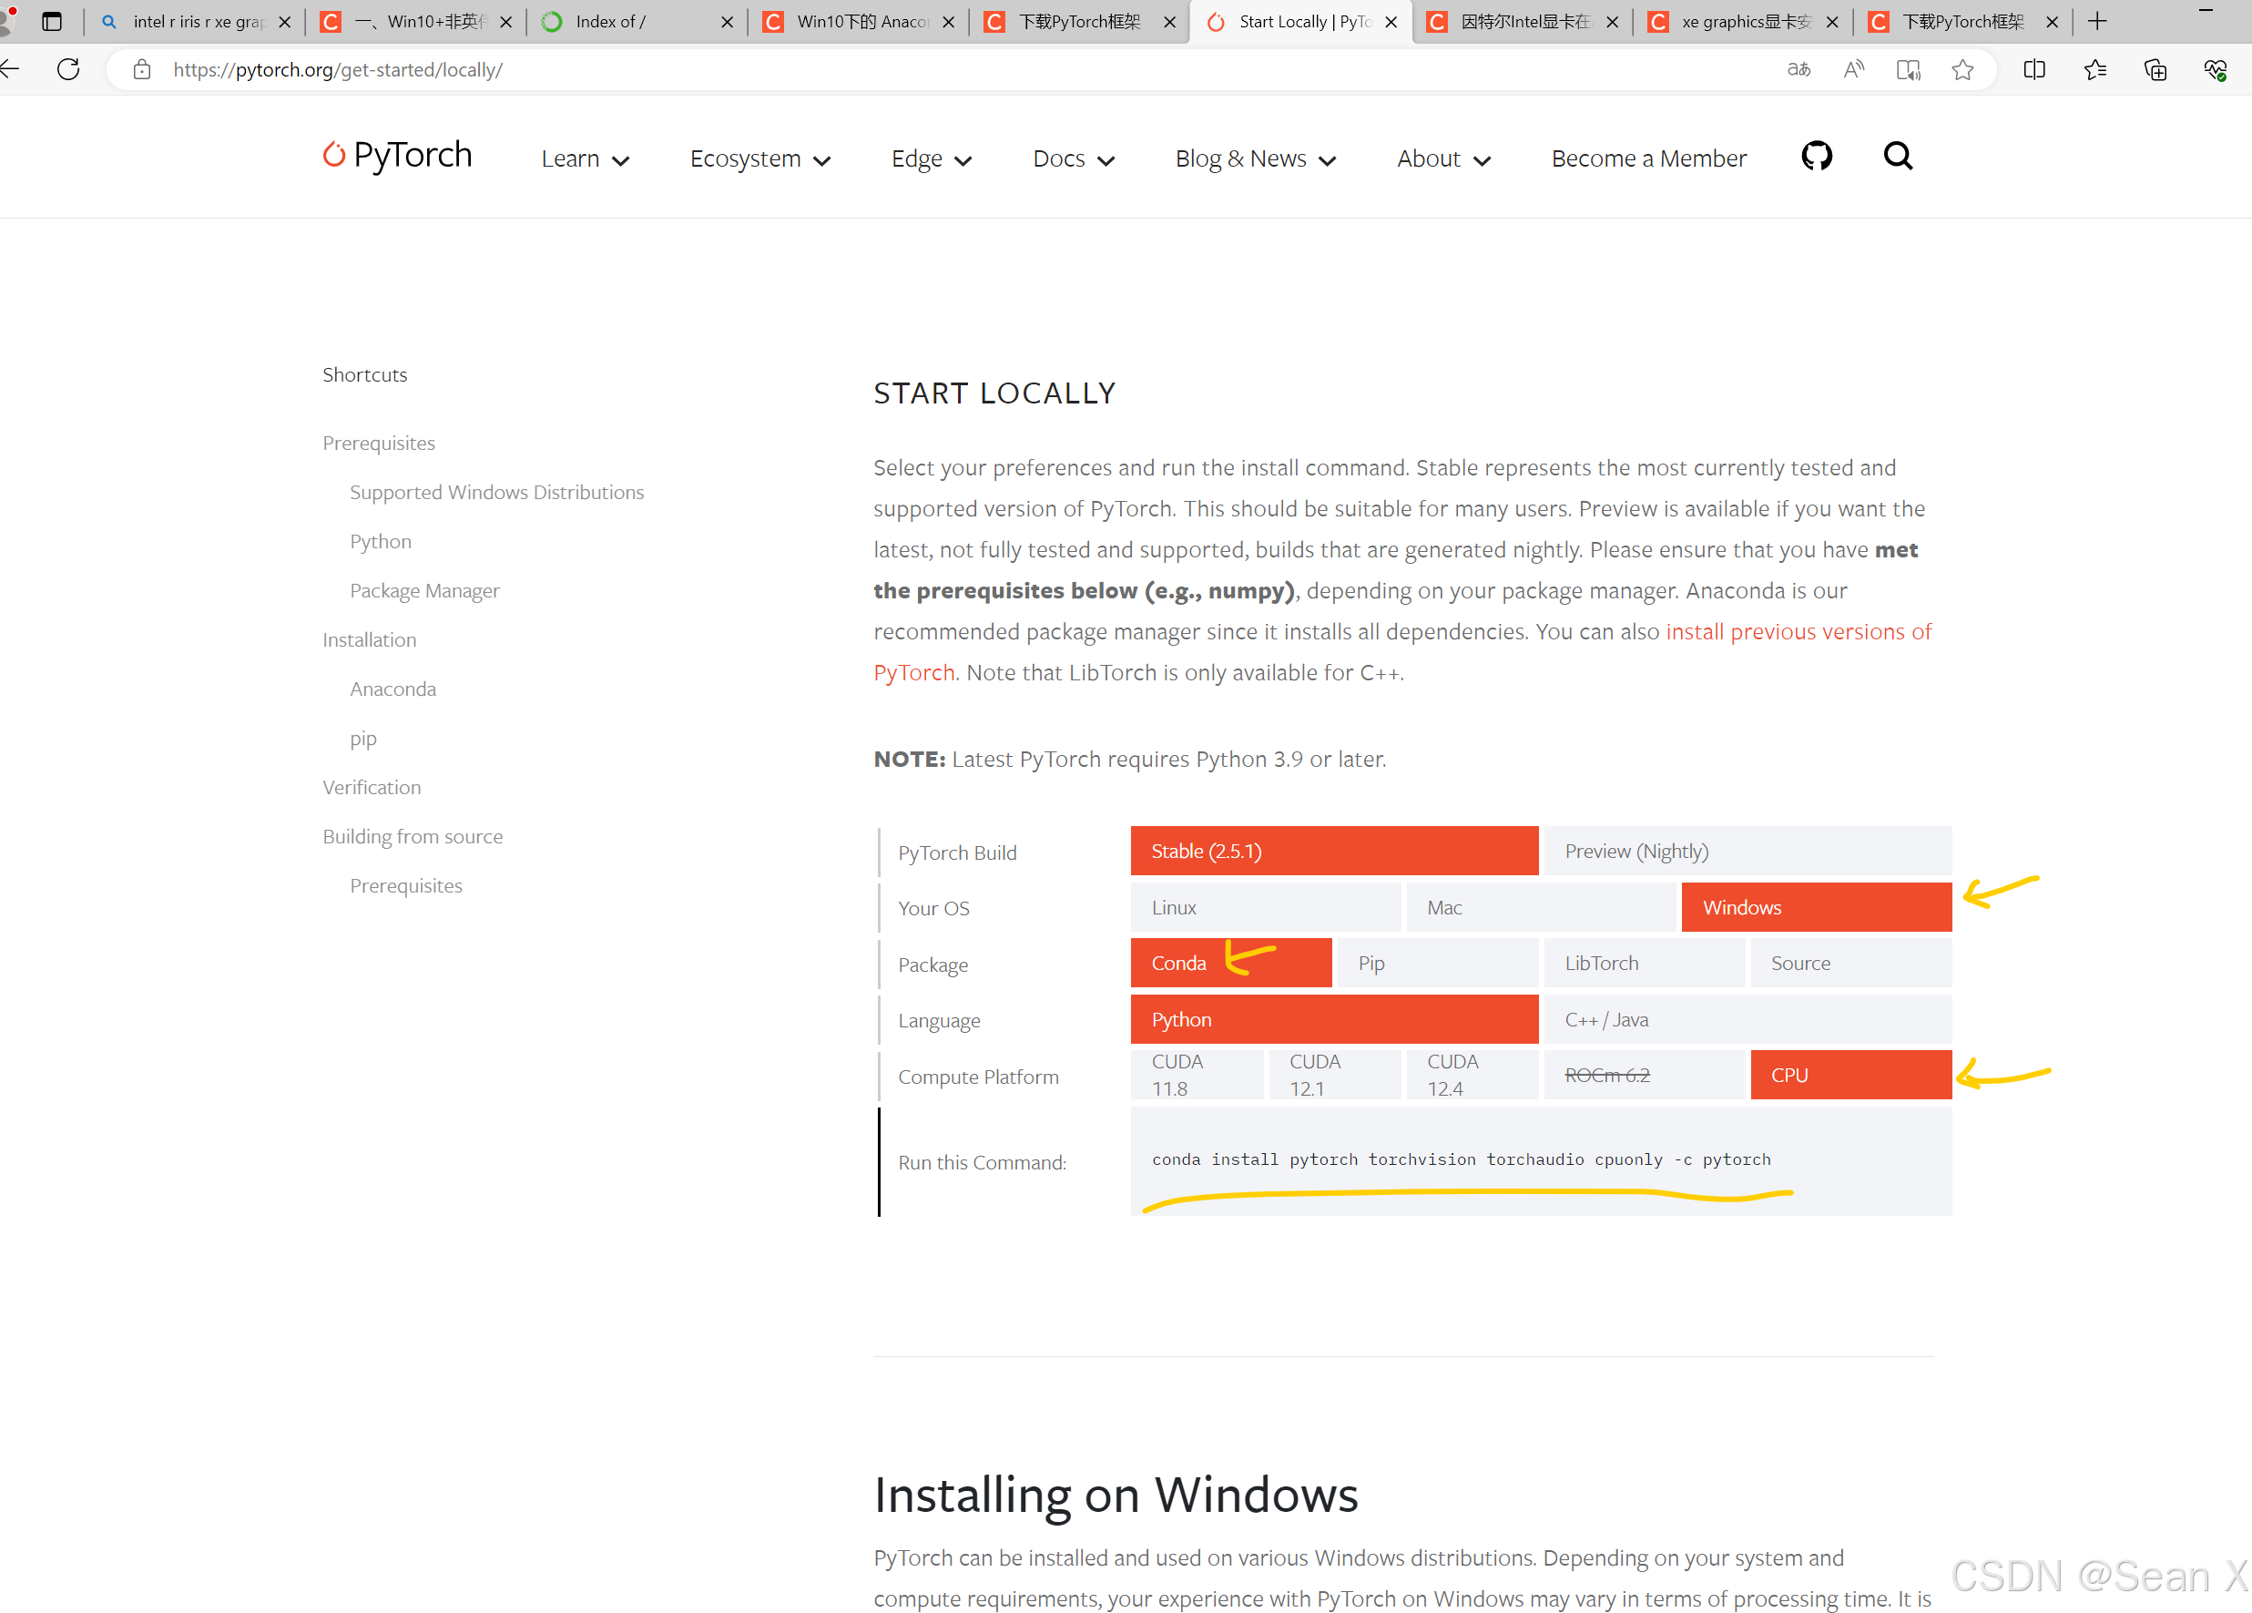Click the PyTorch logo
2252x1613 pixels.
coord(397,155)
